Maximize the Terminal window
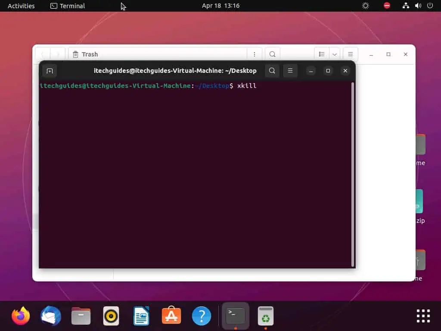 (x=328, y=71)
